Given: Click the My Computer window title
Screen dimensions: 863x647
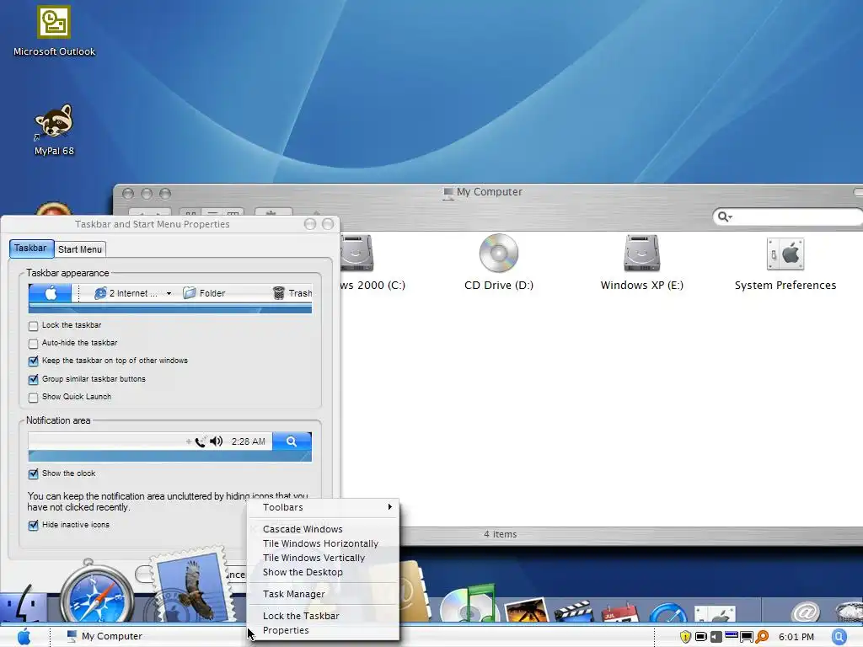Looking at the screenshot, I should [490, 192].
